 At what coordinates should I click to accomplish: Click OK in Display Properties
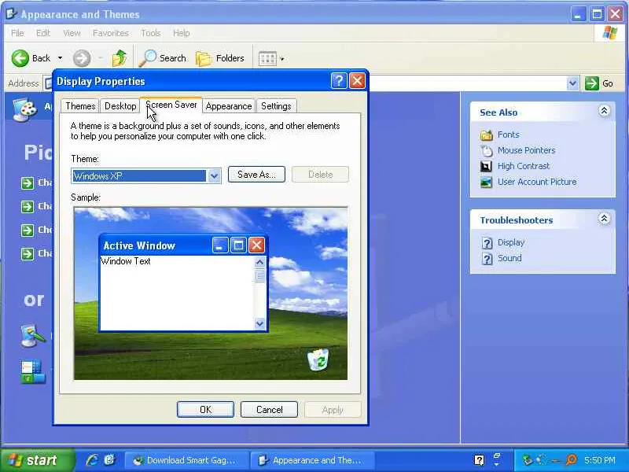pyautogui.click(x=205, y=409)
